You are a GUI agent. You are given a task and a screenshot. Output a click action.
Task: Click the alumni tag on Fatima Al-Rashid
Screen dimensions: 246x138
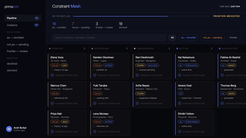(231, 65)
